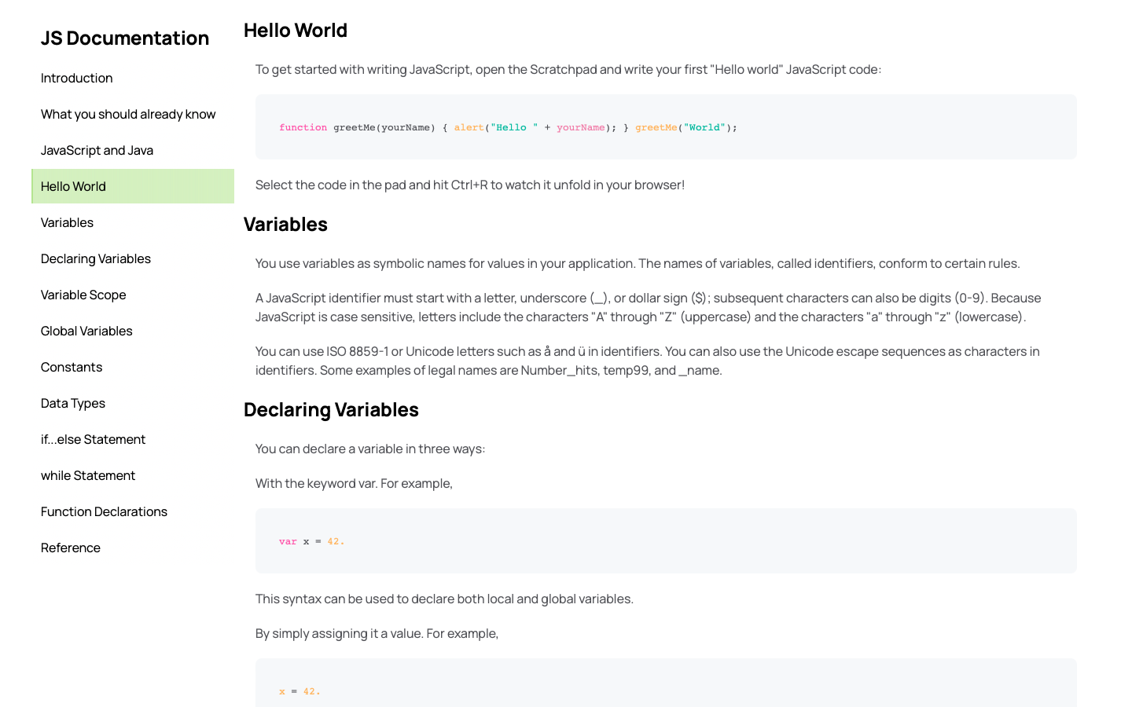Navigate to Variable Scope section
Image resolution: width=1132 pixels, height=707 pixels.
(83, 295)
